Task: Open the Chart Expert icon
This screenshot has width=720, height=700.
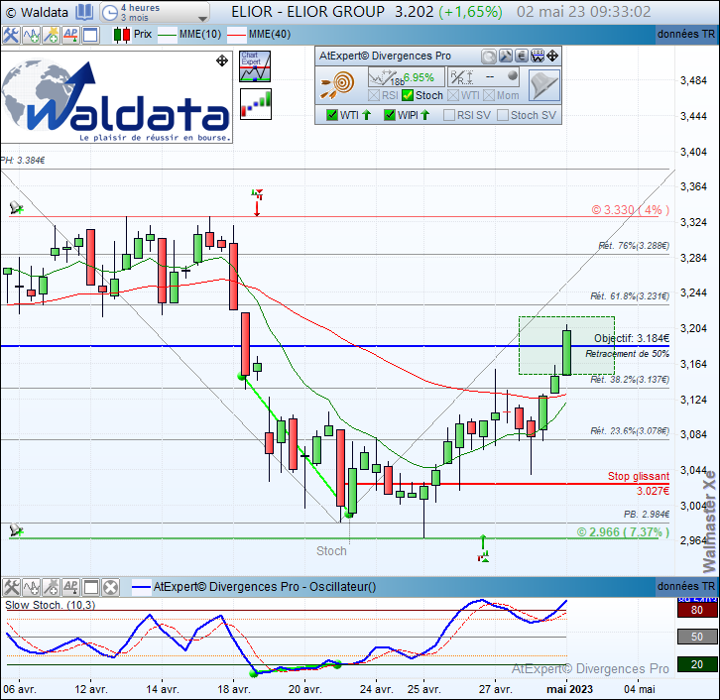Action: click(255, 67)
